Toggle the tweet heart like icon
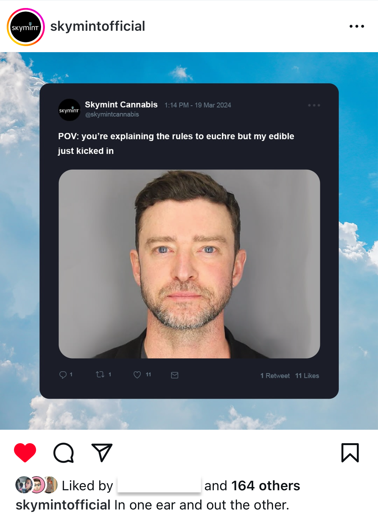 137,375
